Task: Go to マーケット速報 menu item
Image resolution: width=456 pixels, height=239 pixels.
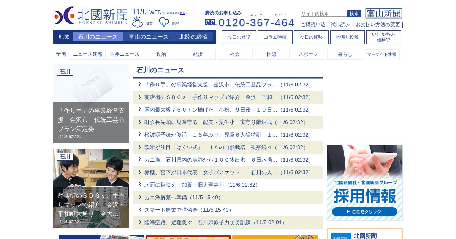Action: click(382, 54)
